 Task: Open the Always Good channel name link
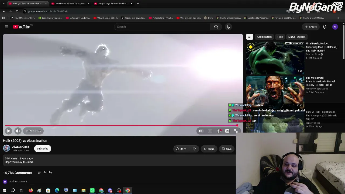click(20, 147)
